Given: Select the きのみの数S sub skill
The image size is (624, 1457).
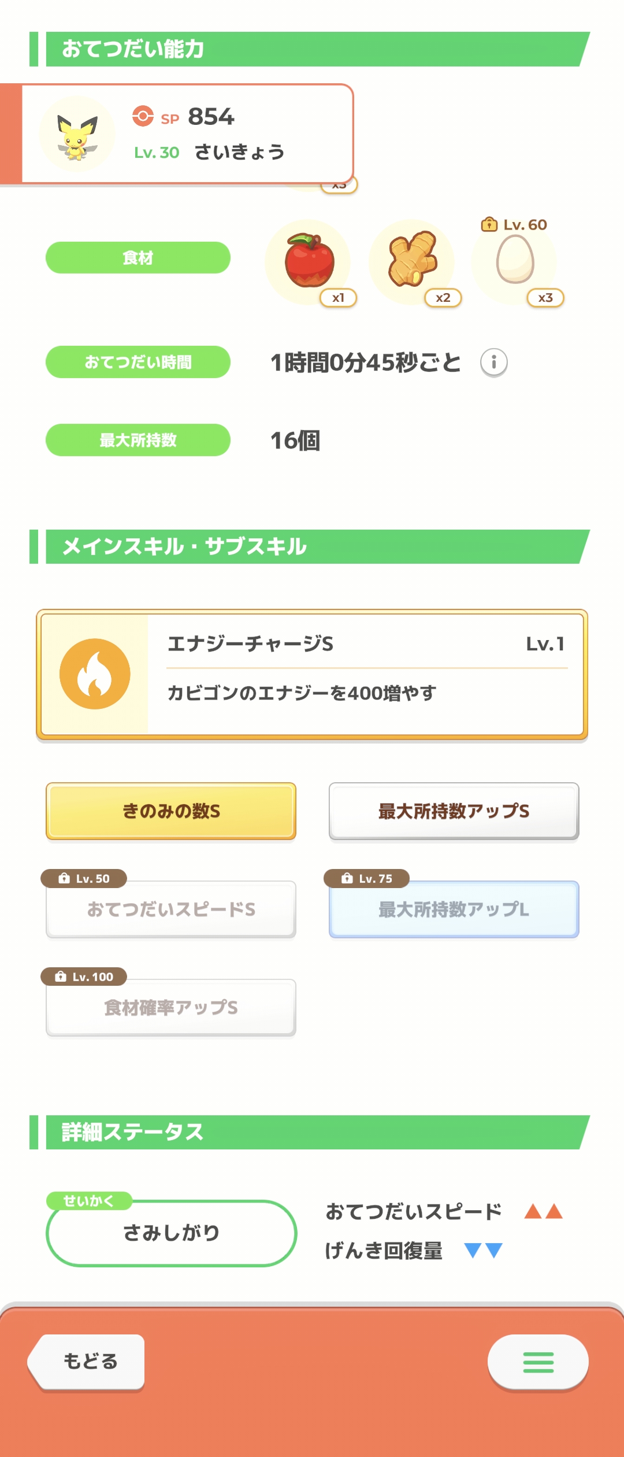Looking at the screenshot, I should click(x=171, y=811).
